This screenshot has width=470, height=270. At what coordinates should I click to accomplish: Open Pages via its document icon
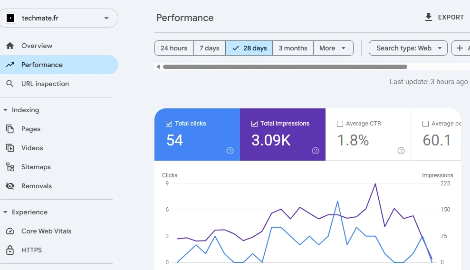pos(10,129)
